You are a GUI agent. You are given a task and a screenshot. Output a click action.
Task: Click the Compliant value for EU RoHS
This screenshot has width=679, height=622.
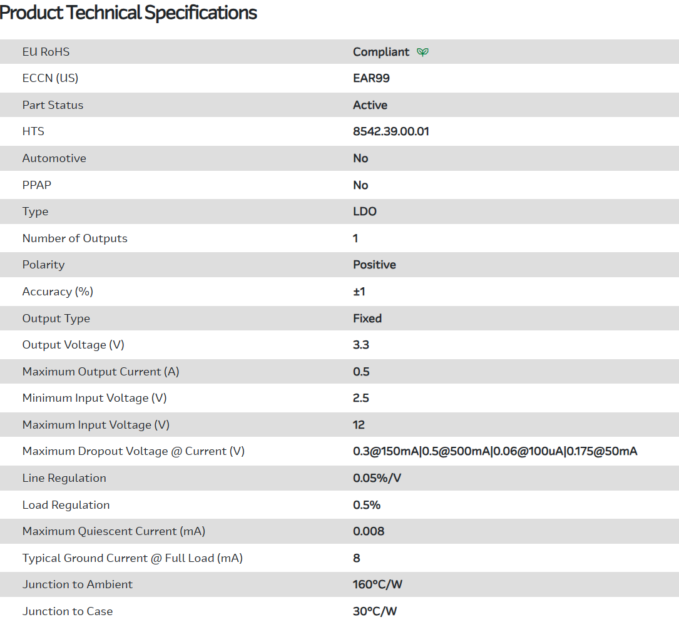[380, 52]
